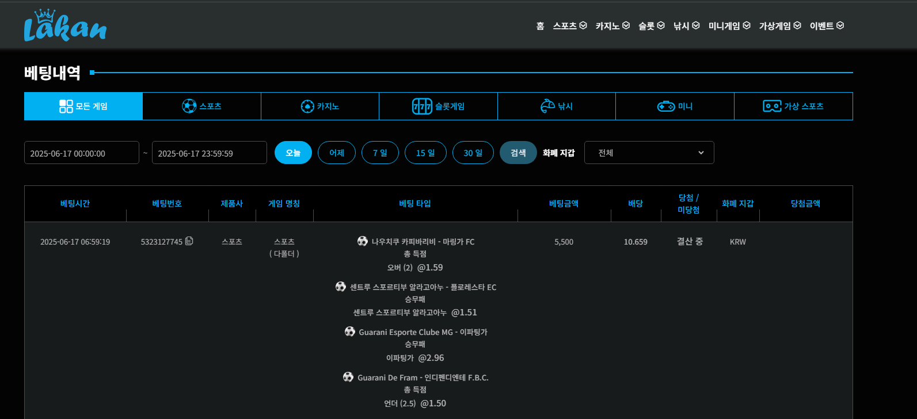Expand the 카지노 dropdown in the top navigation
917x419 pixels.
(x=612, y=26)
